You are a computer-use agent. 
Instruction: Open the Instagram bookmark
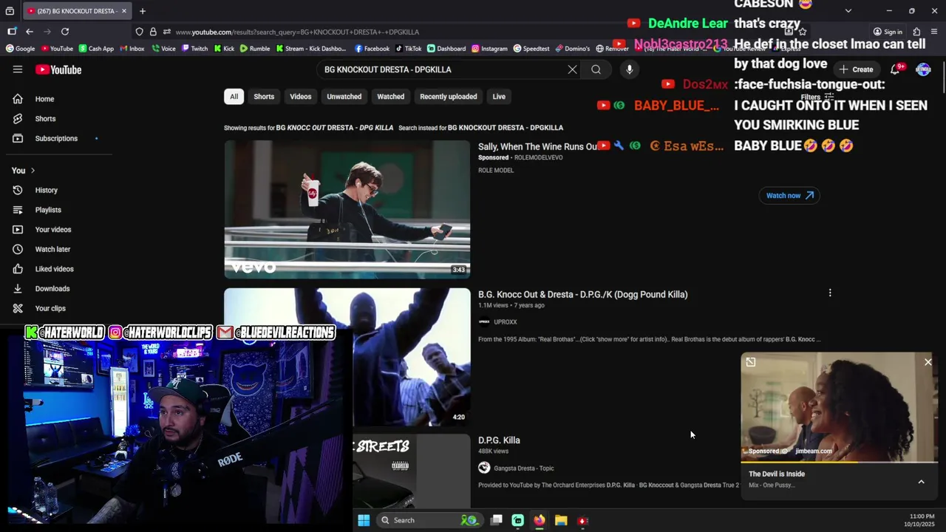click(x=489, y=49)
